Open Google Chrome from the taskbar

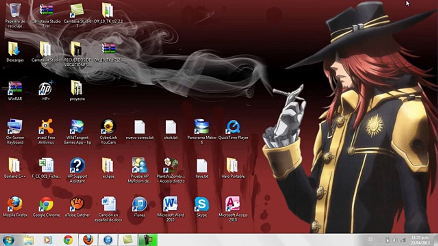pyautogui.click(x=68, y=240)
